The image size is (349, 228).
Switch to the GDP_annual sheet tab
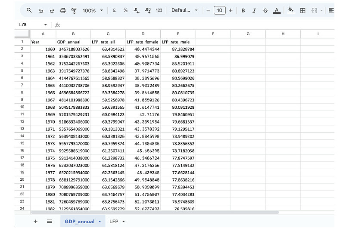(x=79, y=222)
